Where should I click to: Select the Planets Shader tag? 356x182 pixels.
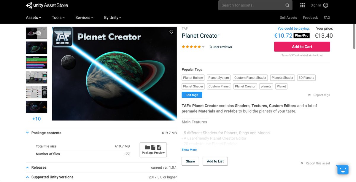[x=282, y=78]
